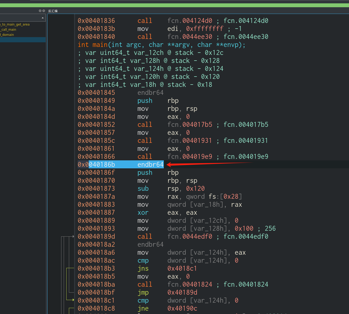349x314 pixels.
Task: Select var_120h variable comment line
Action: point(149,77)
